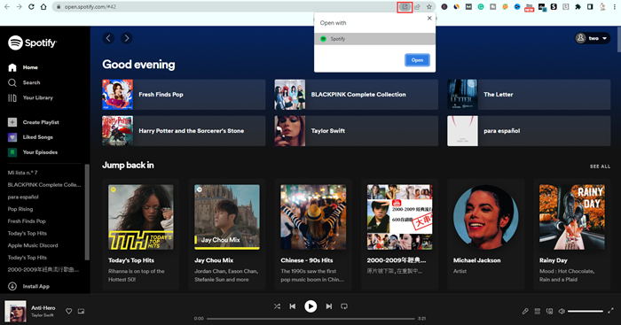Click the sidebar playlist scrollbar

[87, 213]
